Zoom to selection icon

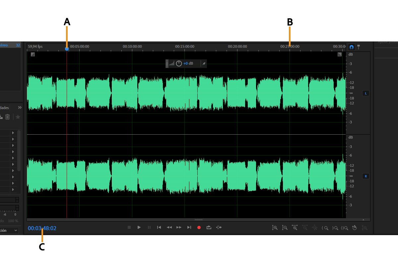(x=345, y=228)
